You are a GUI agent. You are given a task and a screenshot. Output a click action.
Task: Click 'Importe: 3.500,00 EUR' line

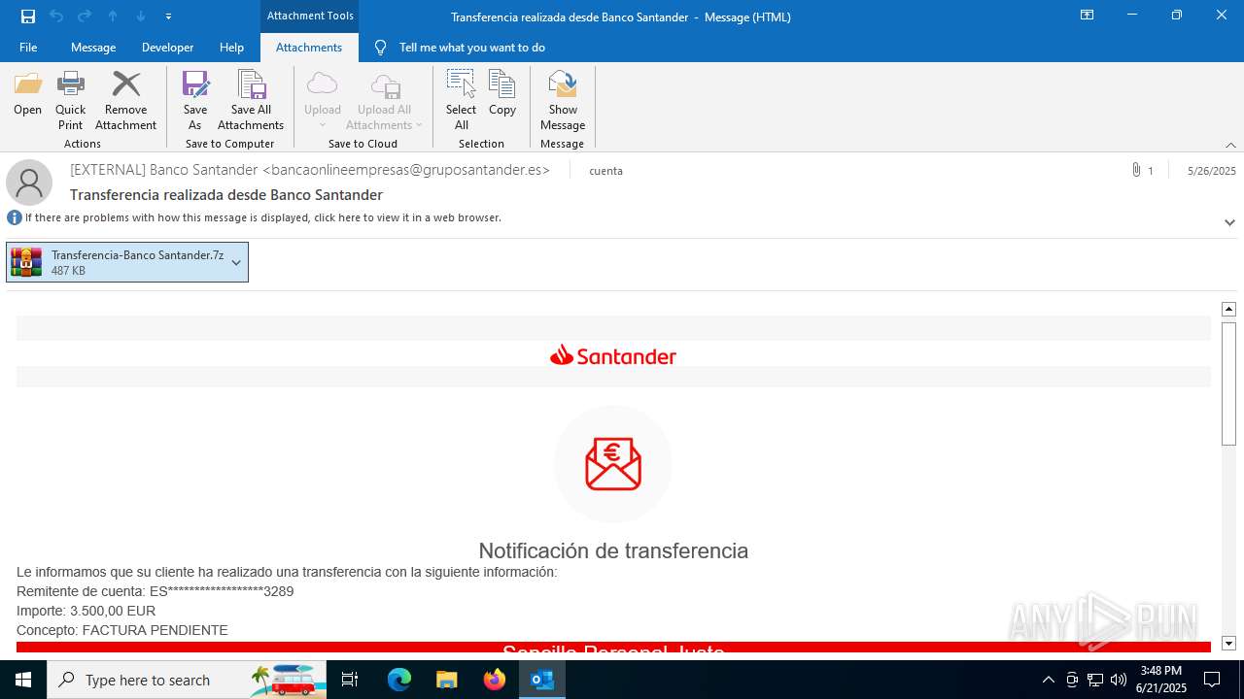86,611
